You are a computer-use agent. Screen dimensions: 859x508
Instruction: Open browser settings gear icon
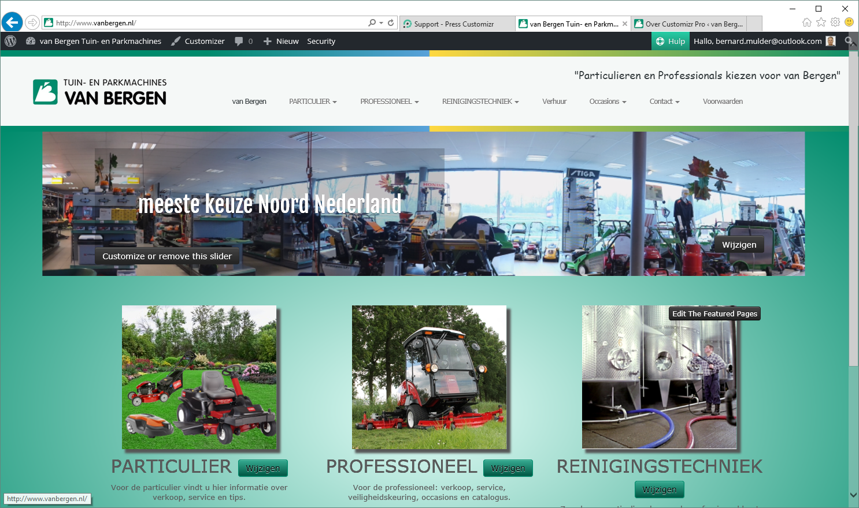click(835, 23)
